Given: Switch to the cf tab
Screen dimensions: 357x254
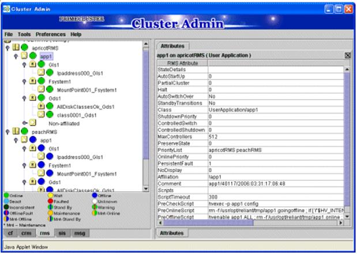Looking at the screenshot, I should point(11,233).
